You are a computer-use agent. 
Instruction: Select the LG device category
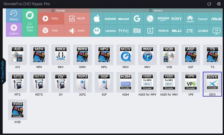(150, 19)
